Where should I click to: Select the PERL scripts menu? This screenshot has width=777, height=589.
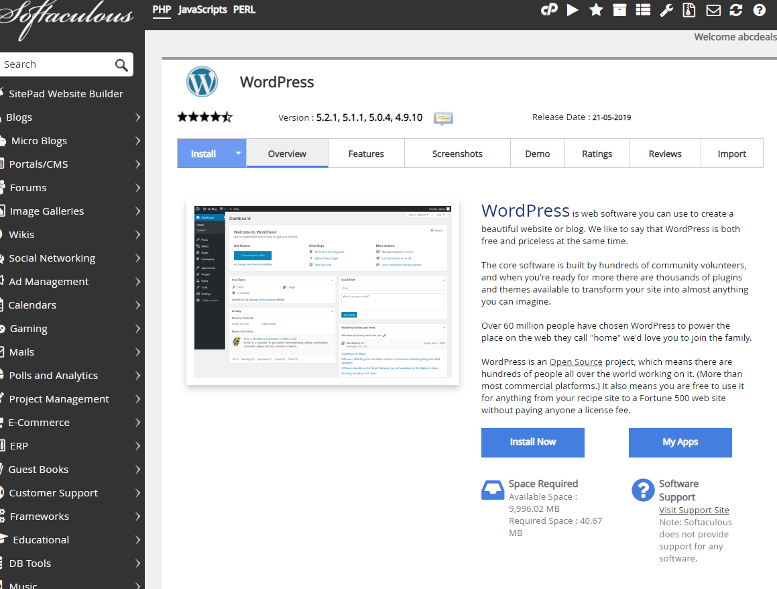click(244, 10)
